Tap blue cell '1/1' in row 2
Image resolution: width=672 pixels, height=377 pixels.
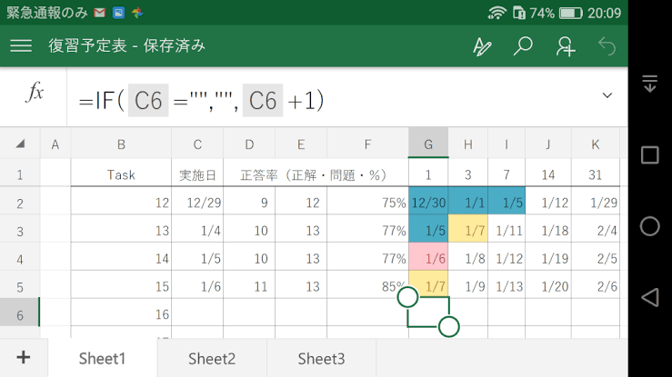[x=468, y=201]
